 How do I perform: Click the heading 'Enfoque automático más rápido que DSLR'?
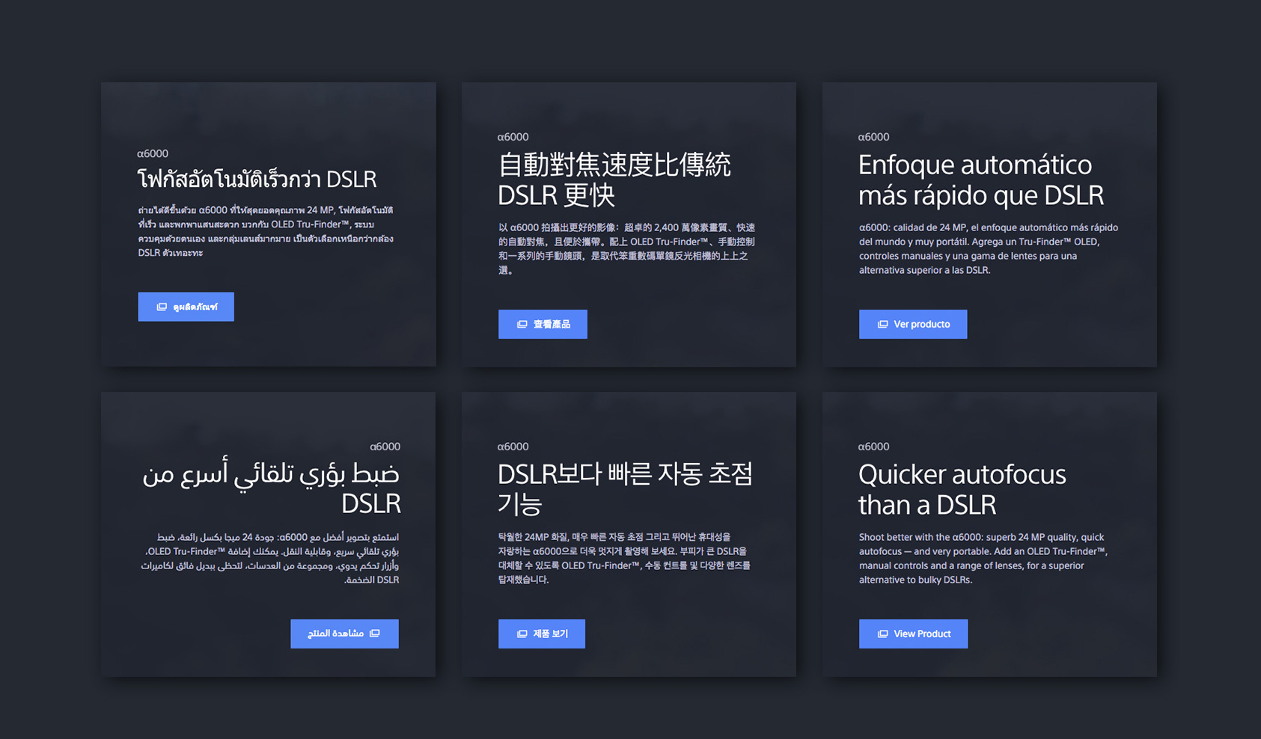pyautogui.click(x=980, y=180)
